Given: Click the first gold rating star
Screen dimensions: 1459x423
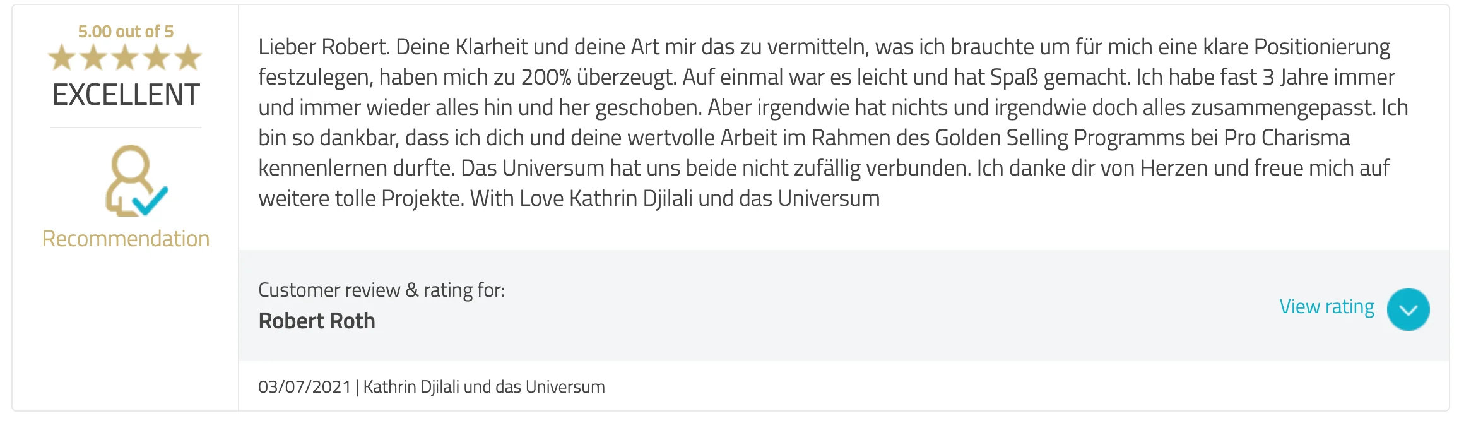Looking at the screenshot, I should click(62, 58).
